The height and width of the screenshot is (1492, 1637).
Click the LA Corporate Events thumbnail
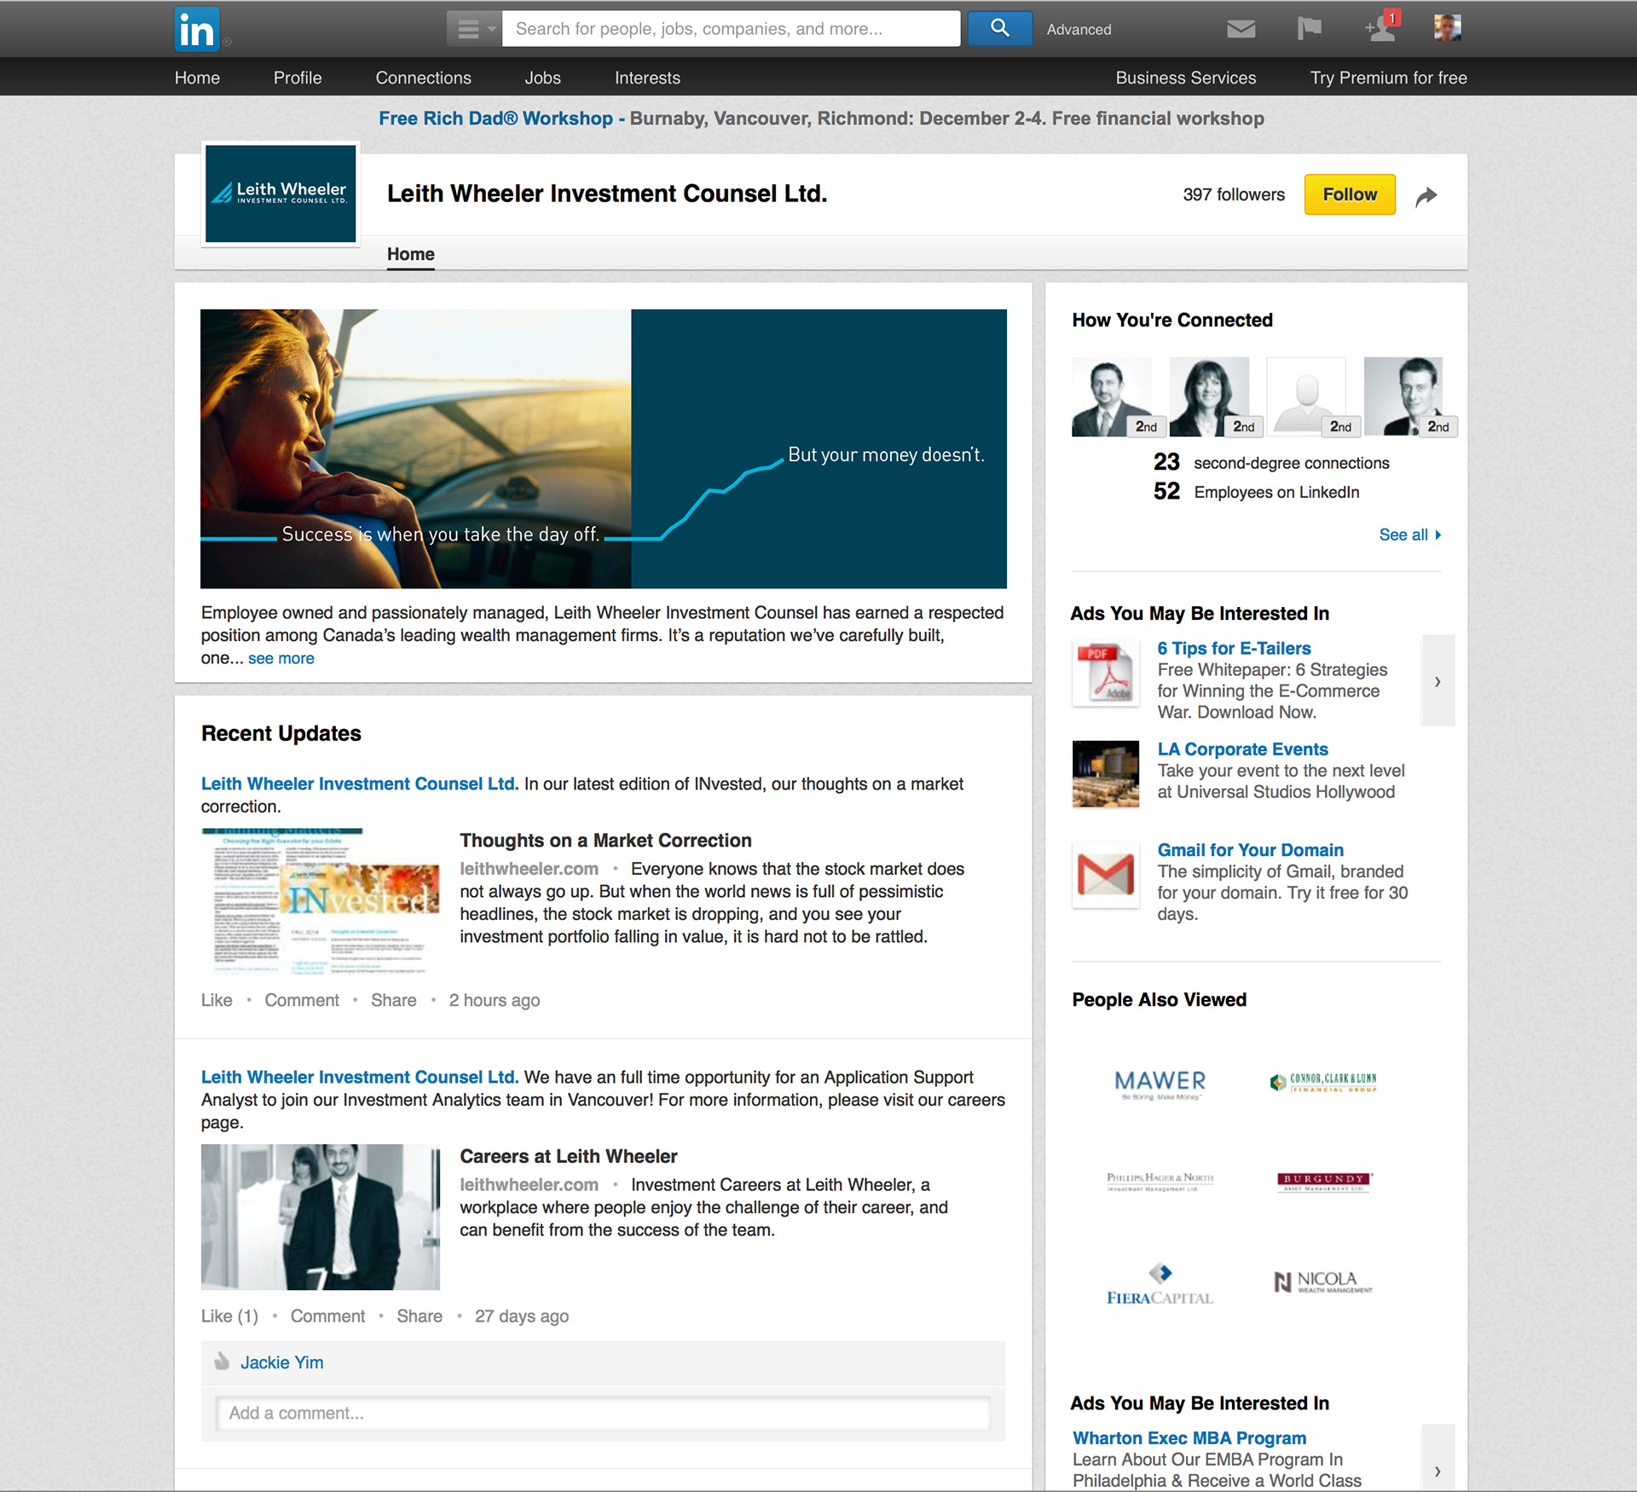(1105, 774)
